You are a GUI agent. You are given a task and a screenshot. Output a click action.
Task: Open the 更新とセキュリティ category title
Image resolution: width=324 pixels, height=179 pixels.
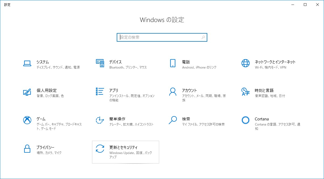tap(123, 147)
